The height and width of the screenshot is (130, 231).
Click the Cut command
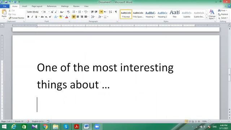[12, 10]
